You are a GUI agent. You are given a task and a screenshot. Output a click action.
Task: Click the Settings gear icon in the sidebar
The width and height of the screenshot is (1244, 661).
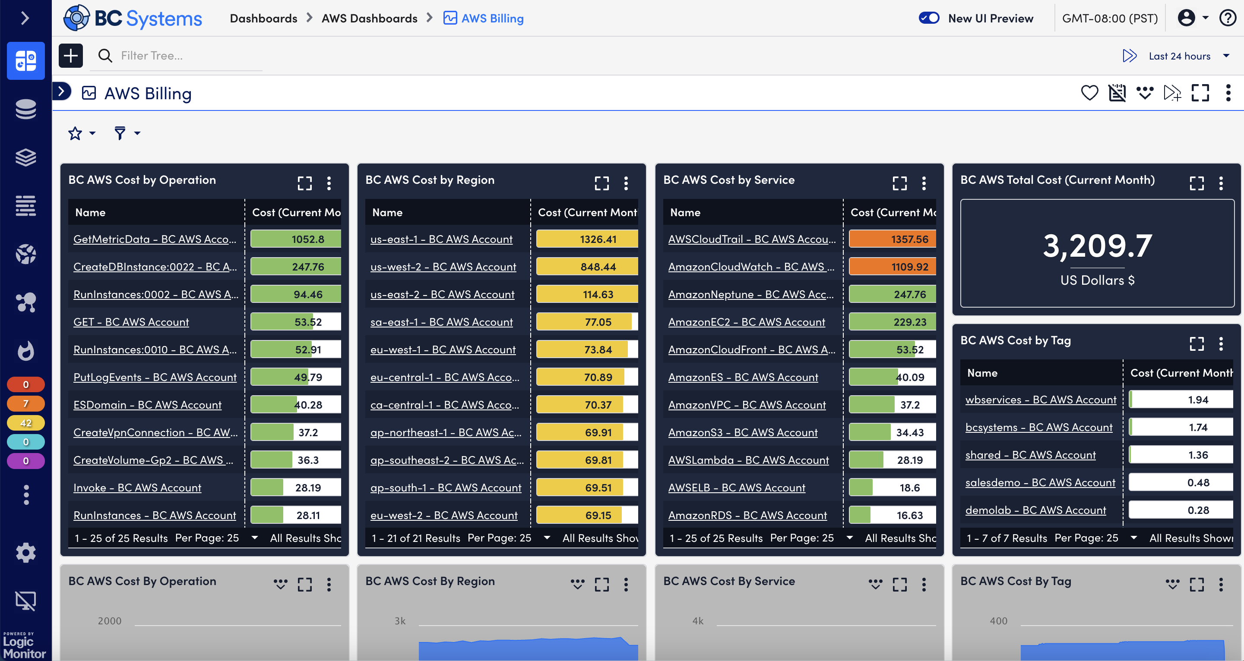click(25, 553)
